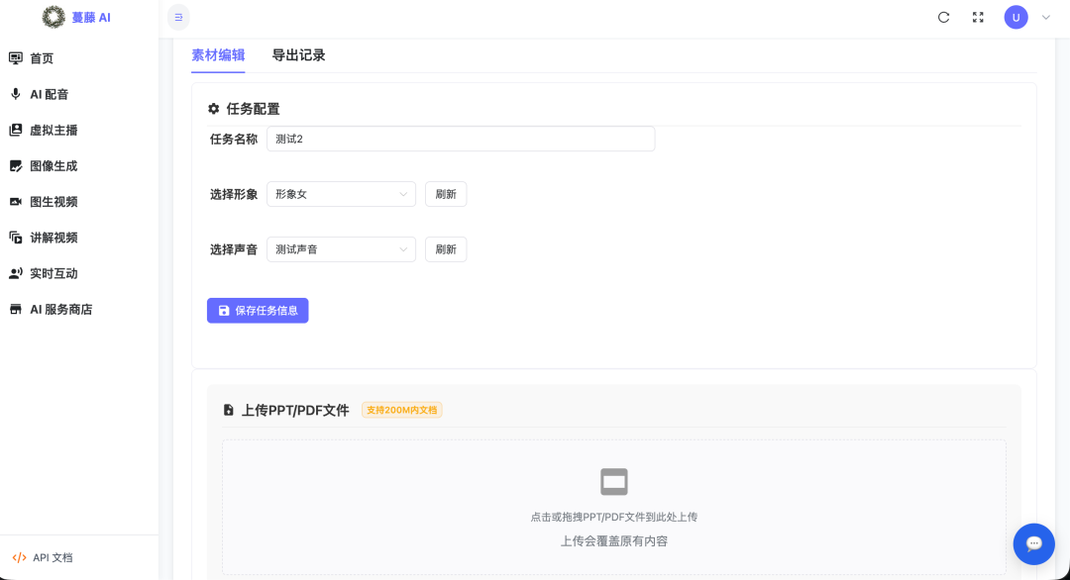Open the 选择形象 dropdown

tap(341, 194)
